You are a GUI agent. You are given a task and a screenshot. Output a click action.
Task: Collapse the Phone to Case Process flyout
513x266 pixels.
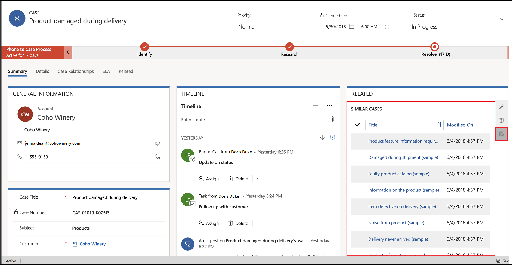click(68, 52)
